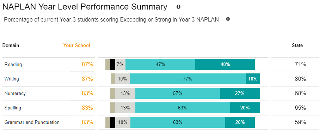Viewport: 319px width, 132px height.
Task: Click the Spelling 20% dark teal segment
Action: pos(245,108)
